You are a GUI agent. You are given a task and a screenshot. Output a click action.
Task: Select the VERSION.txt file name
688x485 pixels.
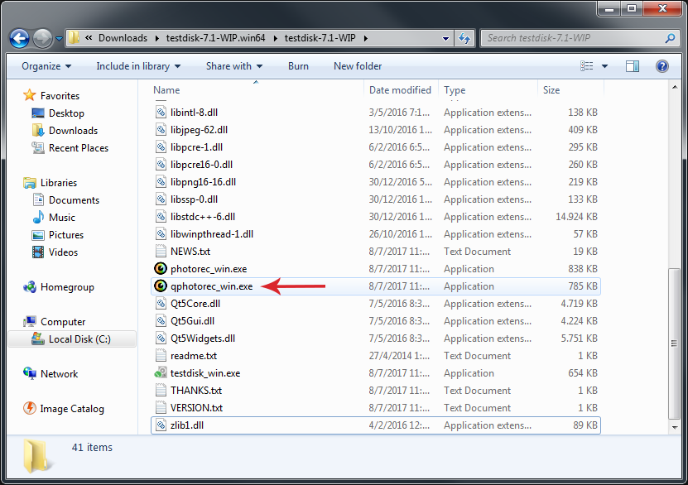pos(196,408)
